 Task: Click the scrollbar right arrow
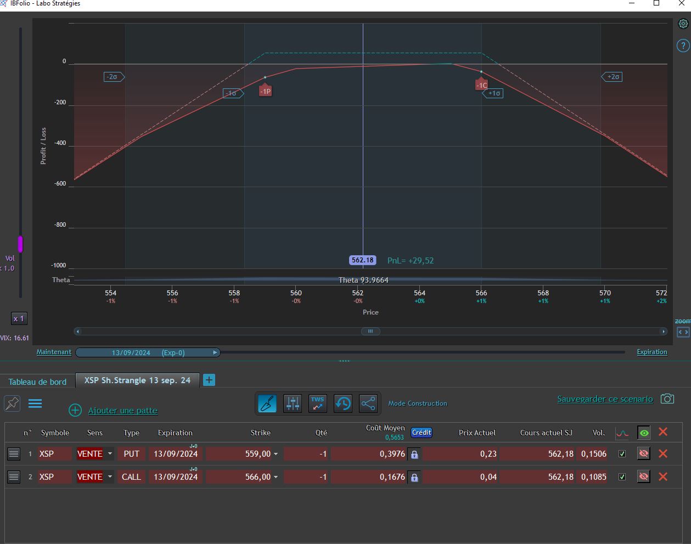664,331
